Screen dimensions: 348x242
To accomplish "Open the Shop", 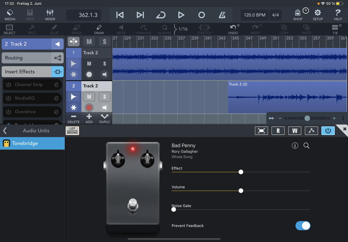I will pyautogui.click(x=298, y=15).
